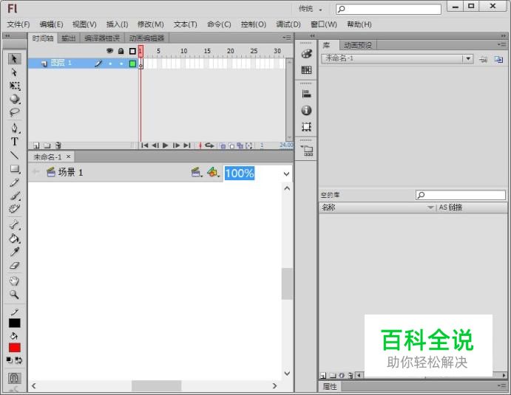Collapse the library panel group arrows
This screenshot has width=511, height=395.
click(504, 35)
